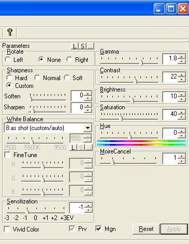Enable the FineTune checkbox
The width and height of the screenshot is (189, 244).
coord(7,155)
